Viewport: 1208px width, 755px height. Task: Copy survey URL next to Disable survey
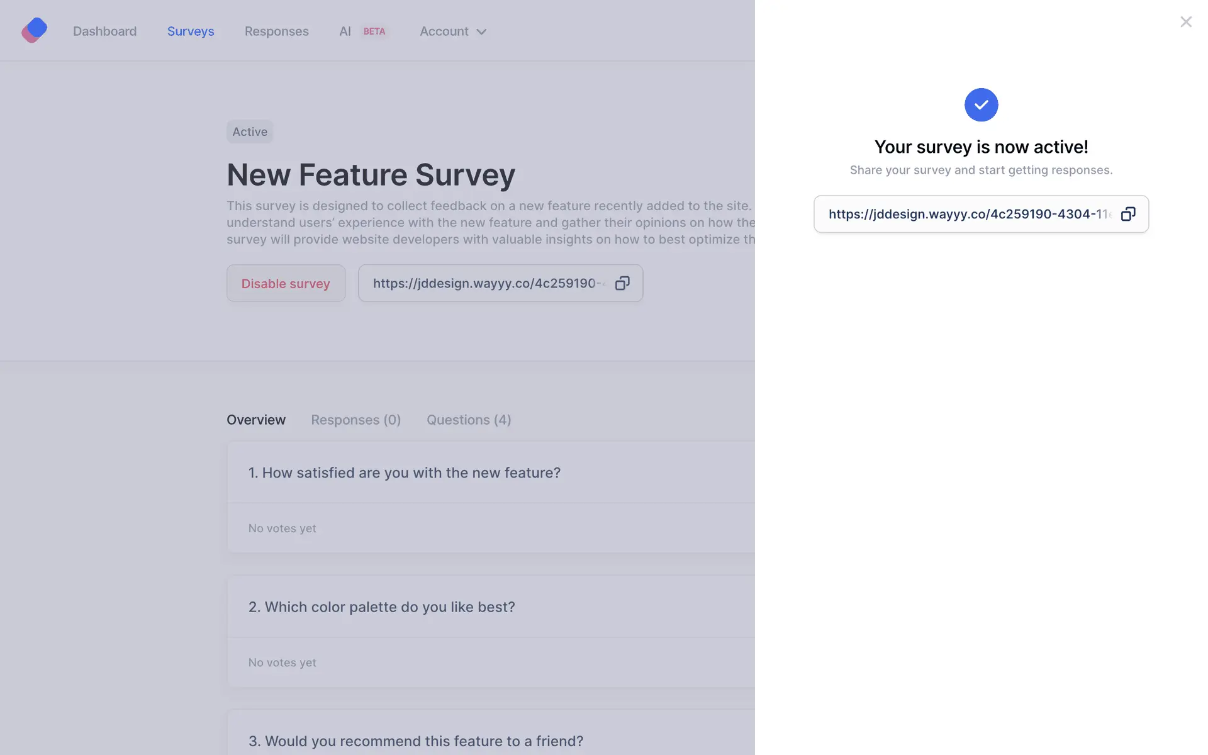pyautogui.click(x=622, y=283)
